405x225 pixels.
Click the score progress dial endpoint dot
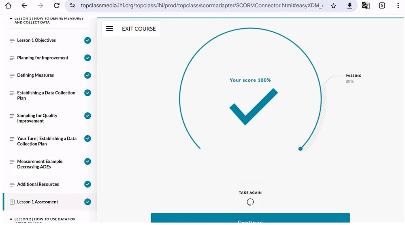[x=301, y=149]
